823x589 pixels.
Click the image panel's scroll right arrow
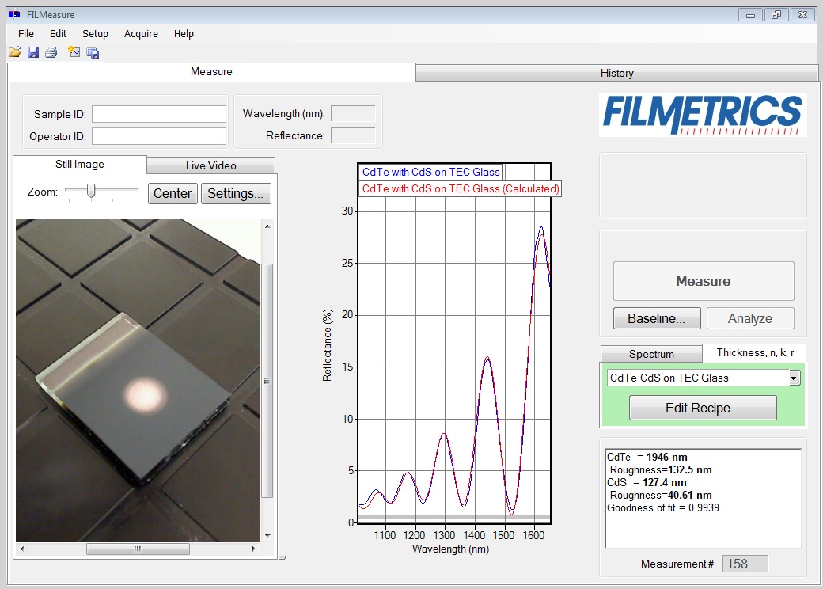click(x=253, y=549)
